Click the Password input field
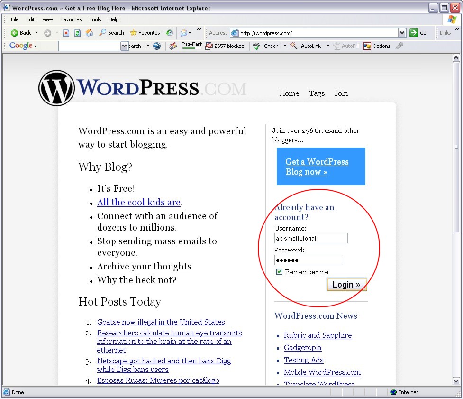This screenshot has width=463, height=399. 309,260
